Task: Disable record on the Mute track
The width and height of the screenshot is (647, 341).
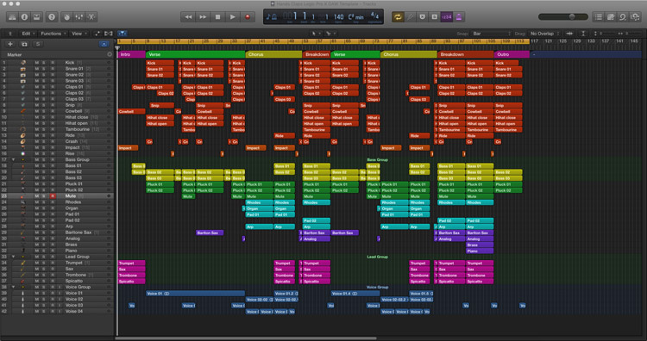Action: coord(53,196)
